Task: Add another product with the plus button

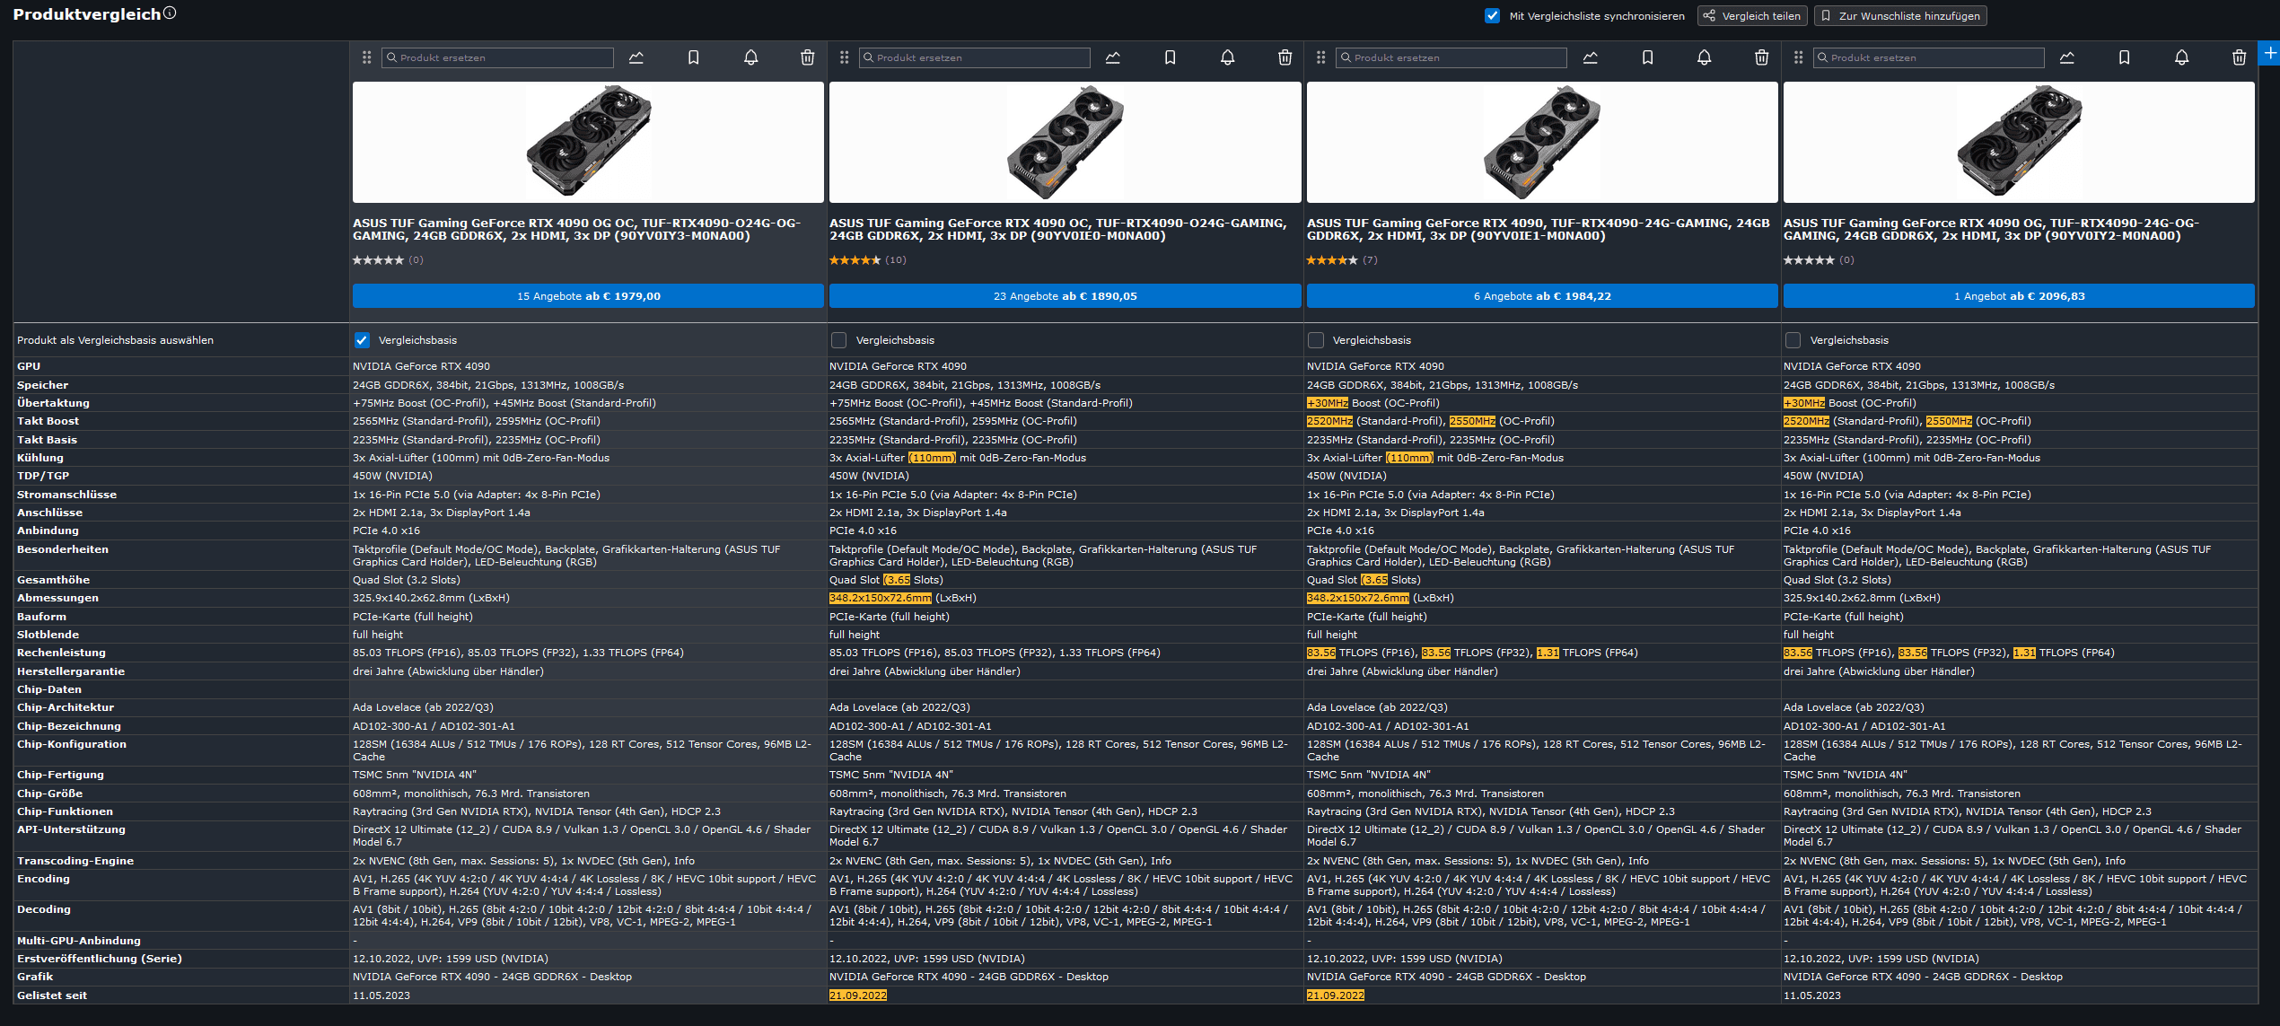Action: 2269,53
